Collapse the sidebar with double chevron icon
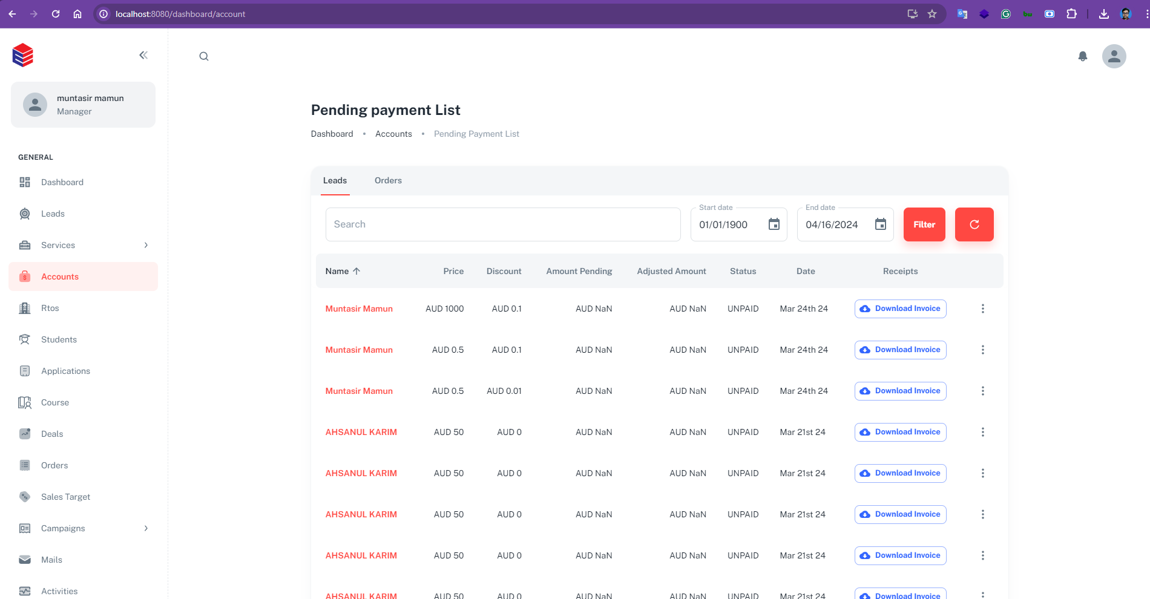This screenshot has height=599, width=1150. coord(143,55)
